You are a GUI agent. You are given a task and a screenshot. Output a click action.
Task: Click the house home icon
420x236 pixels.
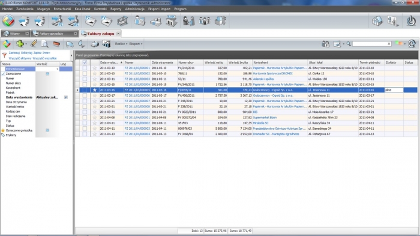click(377, 21)
